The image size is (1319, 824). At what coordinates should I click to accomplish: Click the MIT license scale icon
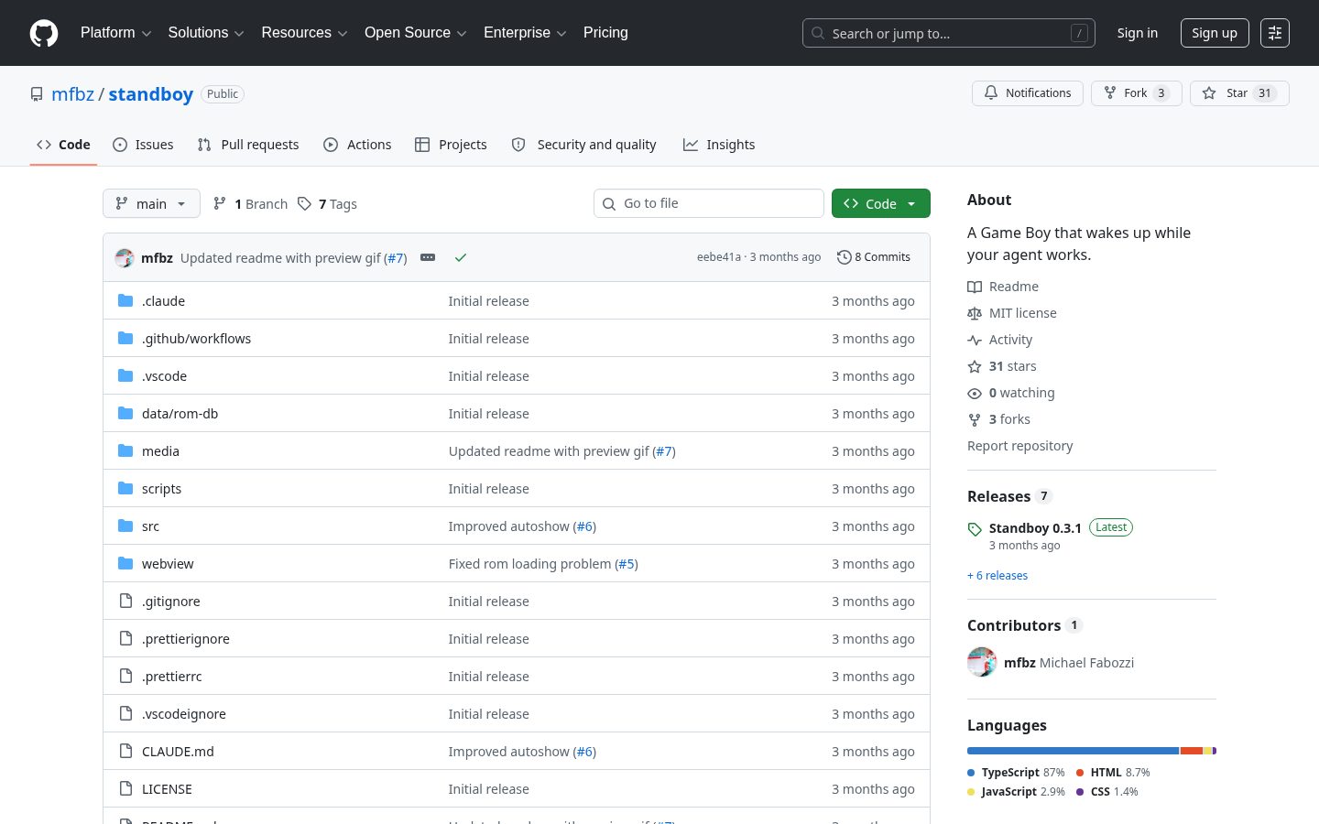pos(975,313)
